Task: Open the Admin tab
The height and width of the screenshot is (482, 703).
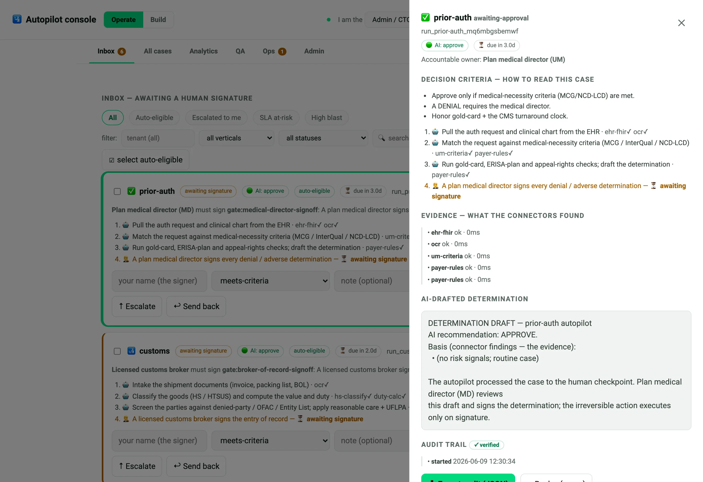Action: click(314, 51)
